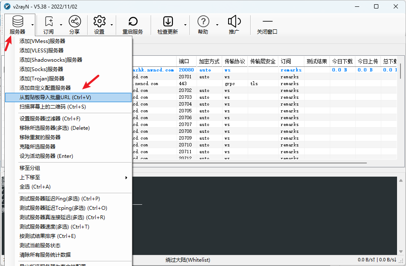This screenshot has height=266, width=406.
Task: Sort by the 加密方式 column header
Action: coord(209,61)
